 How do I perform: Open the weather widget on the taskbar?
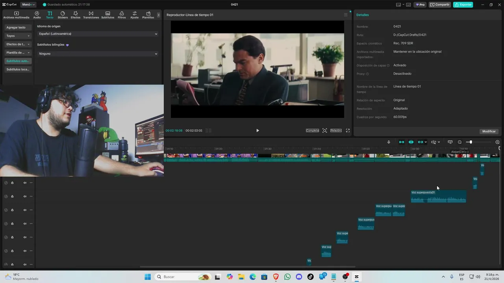22,277
